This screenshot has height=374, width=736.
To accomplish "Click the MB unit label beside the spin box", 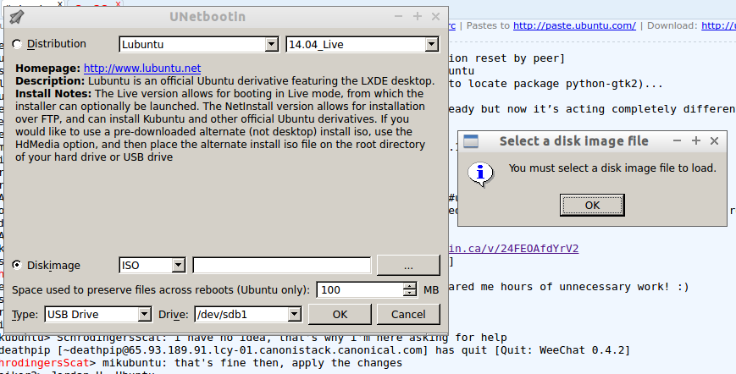I will pos(431,290).
